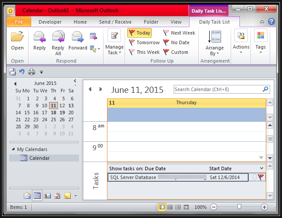Switch to the View tab
282x218 pixels.
pos(176,22)
